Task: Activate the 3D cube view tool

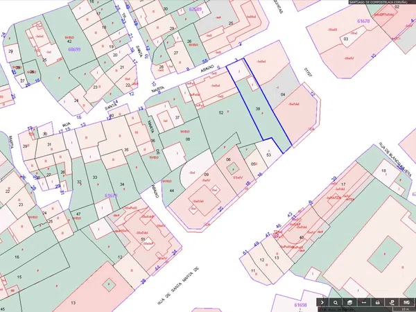Action: coord(349,302)
